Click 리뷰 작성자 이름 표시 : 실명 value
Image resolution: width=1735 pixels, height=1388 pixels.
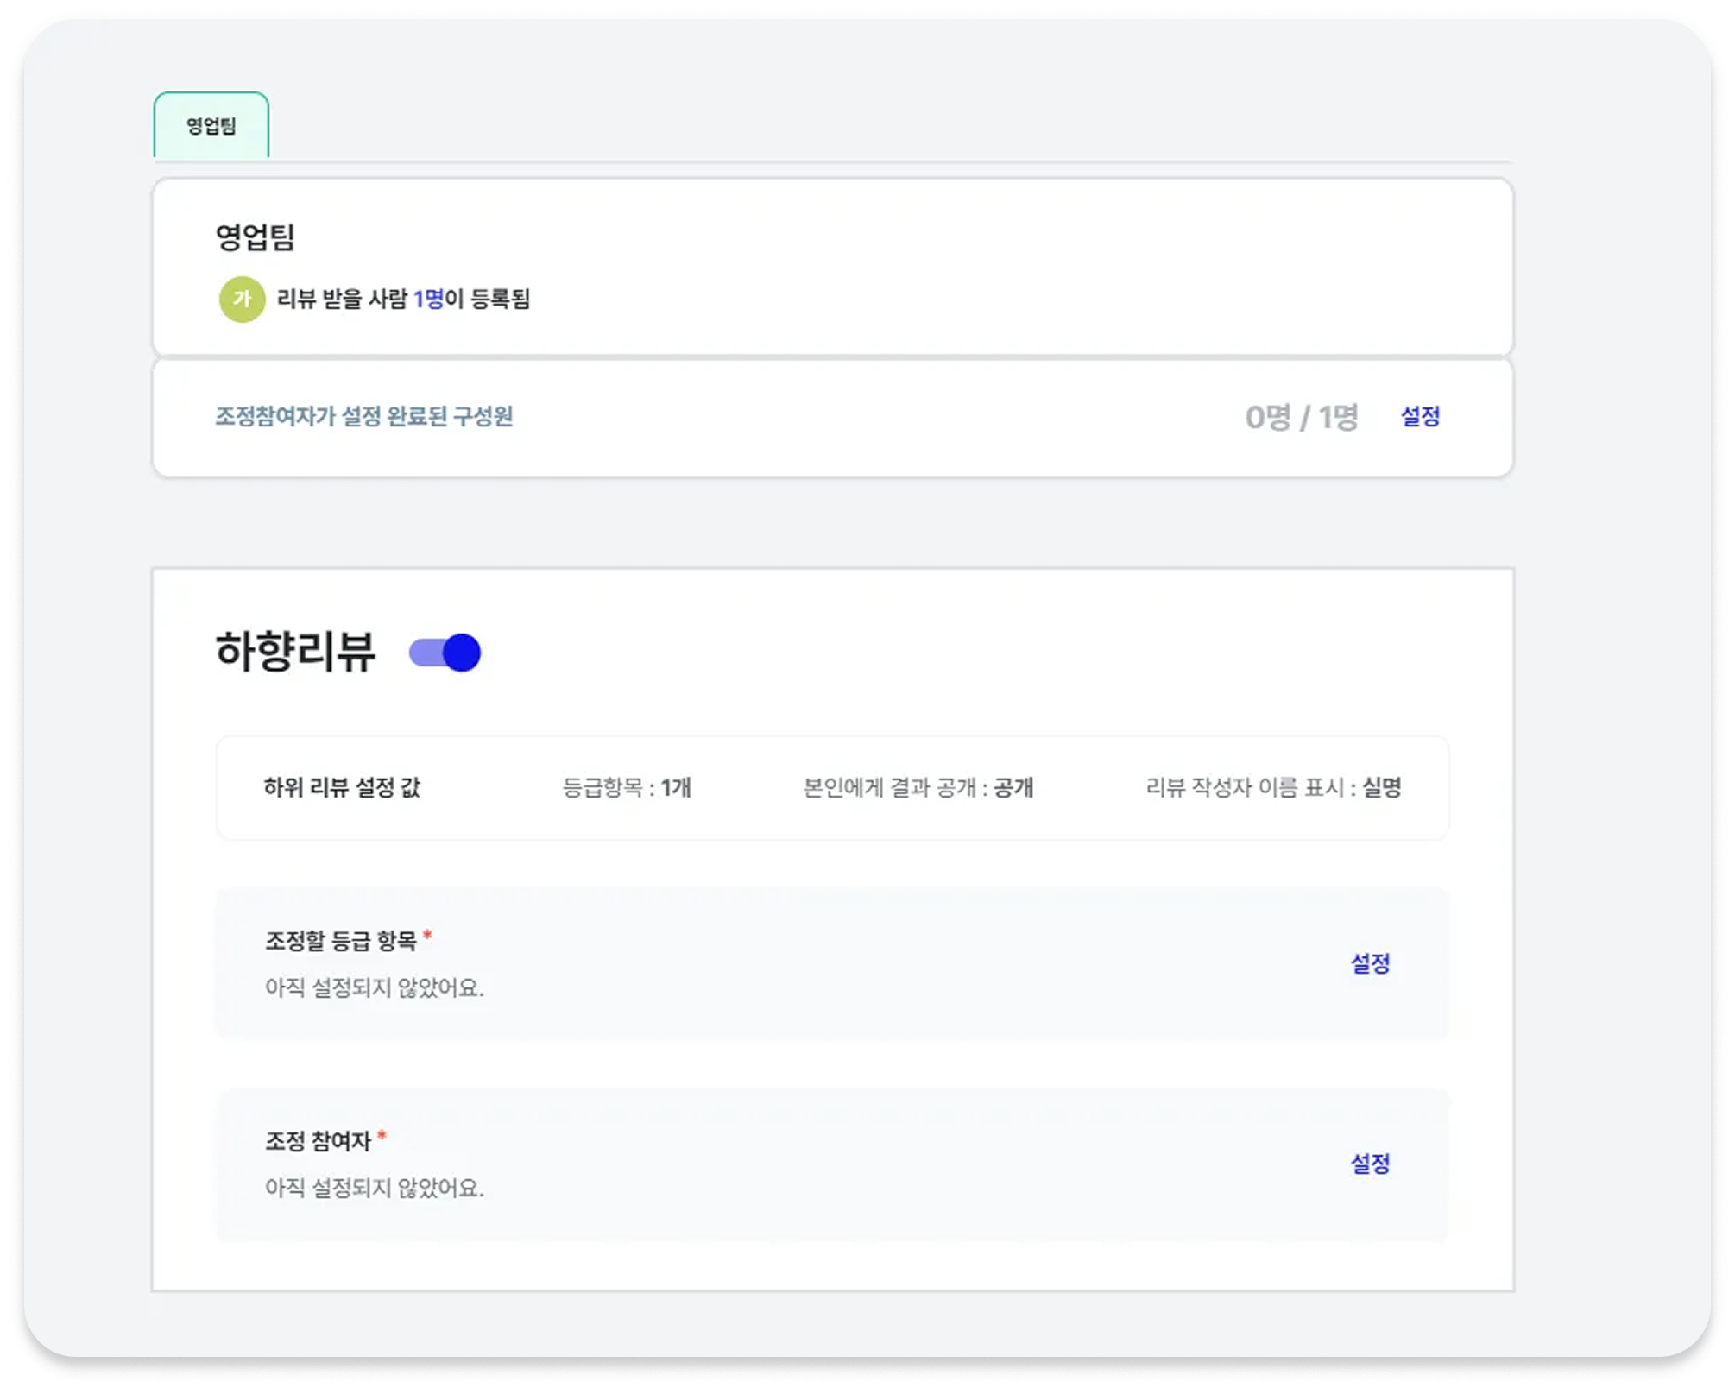(x=1273, y=787)
